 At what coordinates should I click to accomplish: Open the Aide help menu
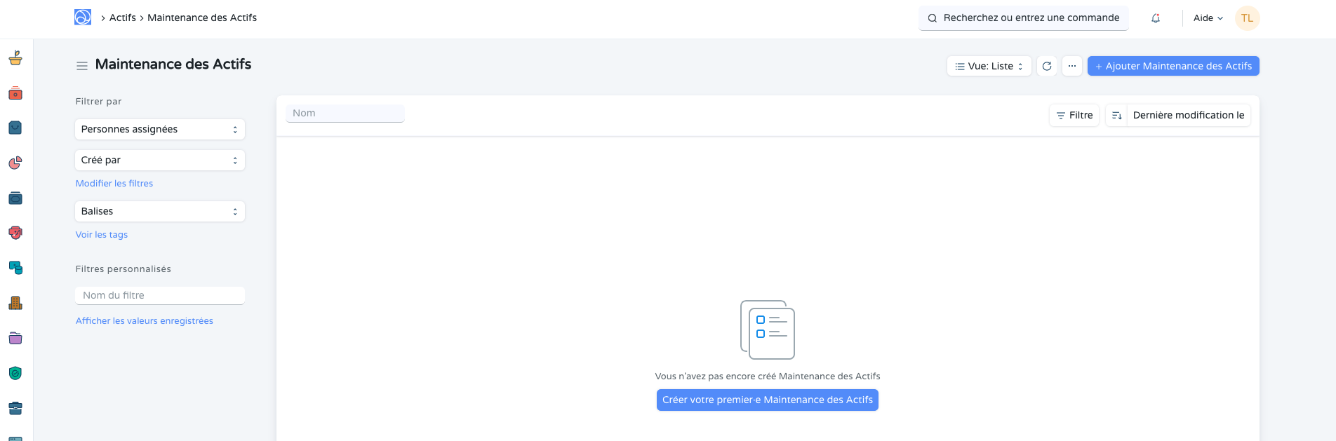1208,18
